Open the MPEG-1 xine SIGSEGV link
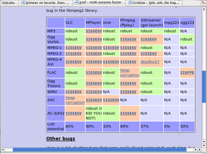The image size is (207, 154). [x=111, y=48]
